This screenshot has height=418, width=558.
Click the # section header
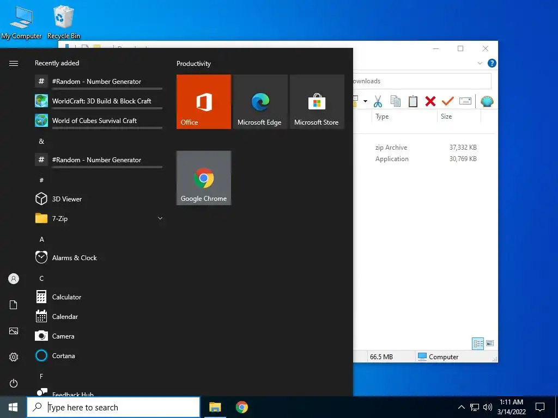(41, 180)
